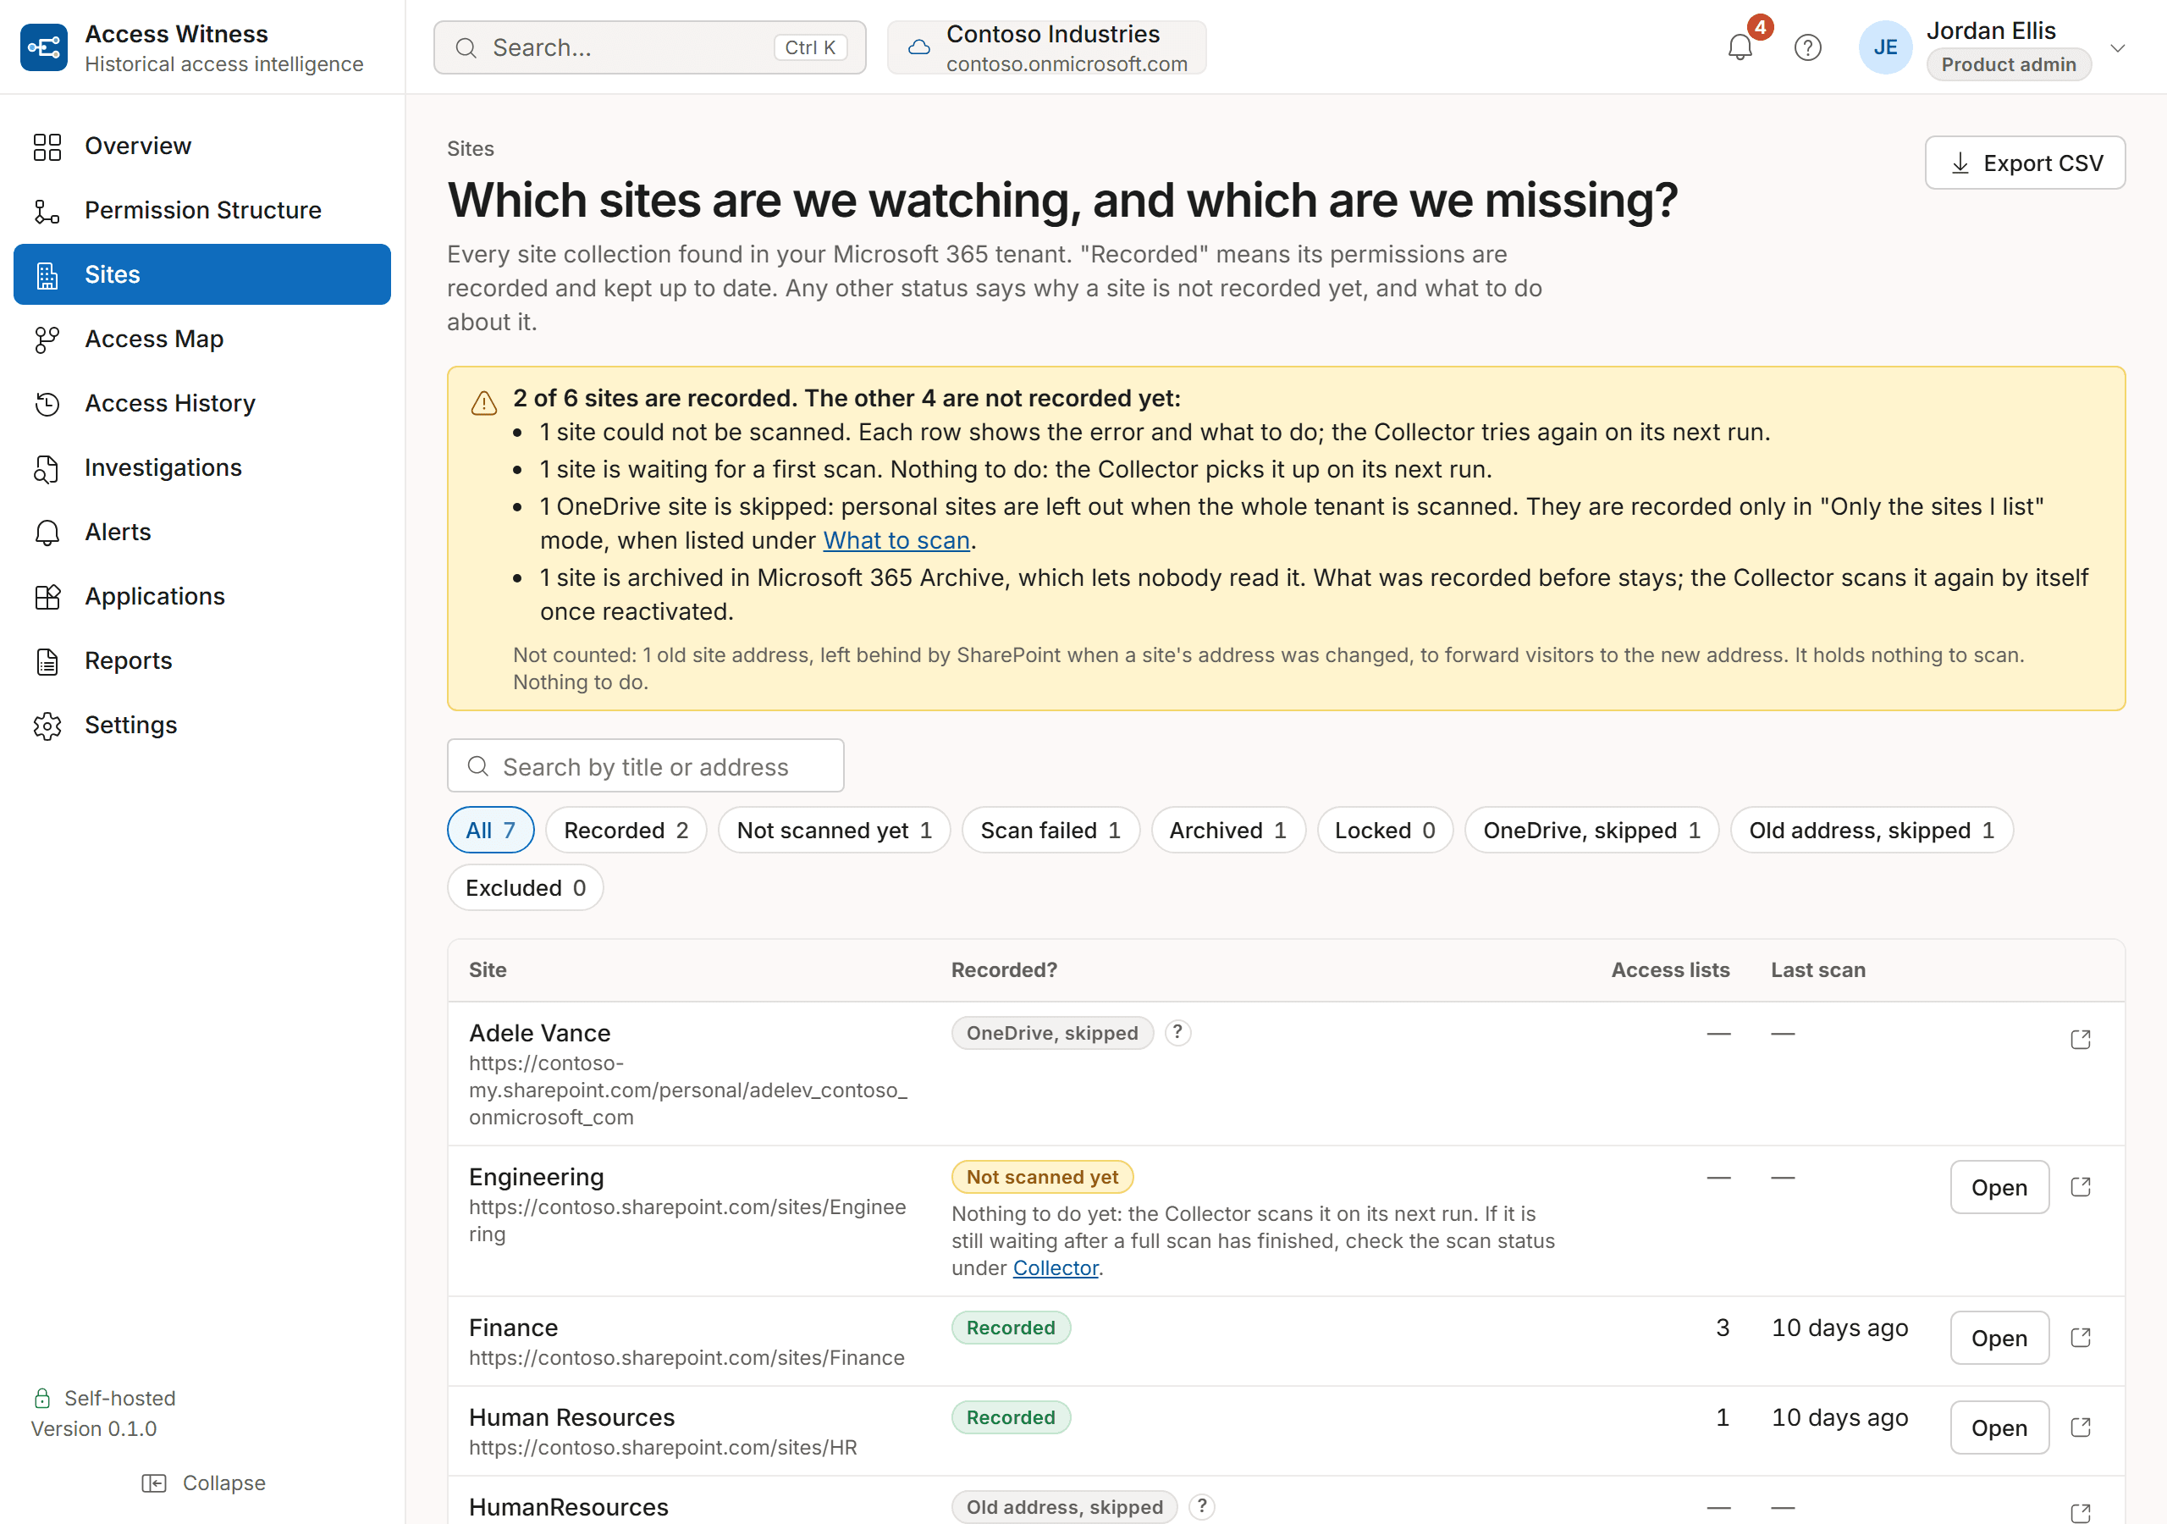2167x1524 pixels.
Task: Click external link icon for Finance row
Action: [x=2080, y=1338]
